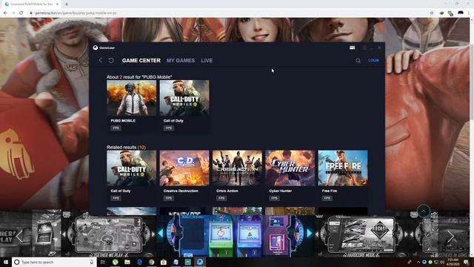
Task: Click the FPS tag under Free Fire
Action: pos(327,198)
